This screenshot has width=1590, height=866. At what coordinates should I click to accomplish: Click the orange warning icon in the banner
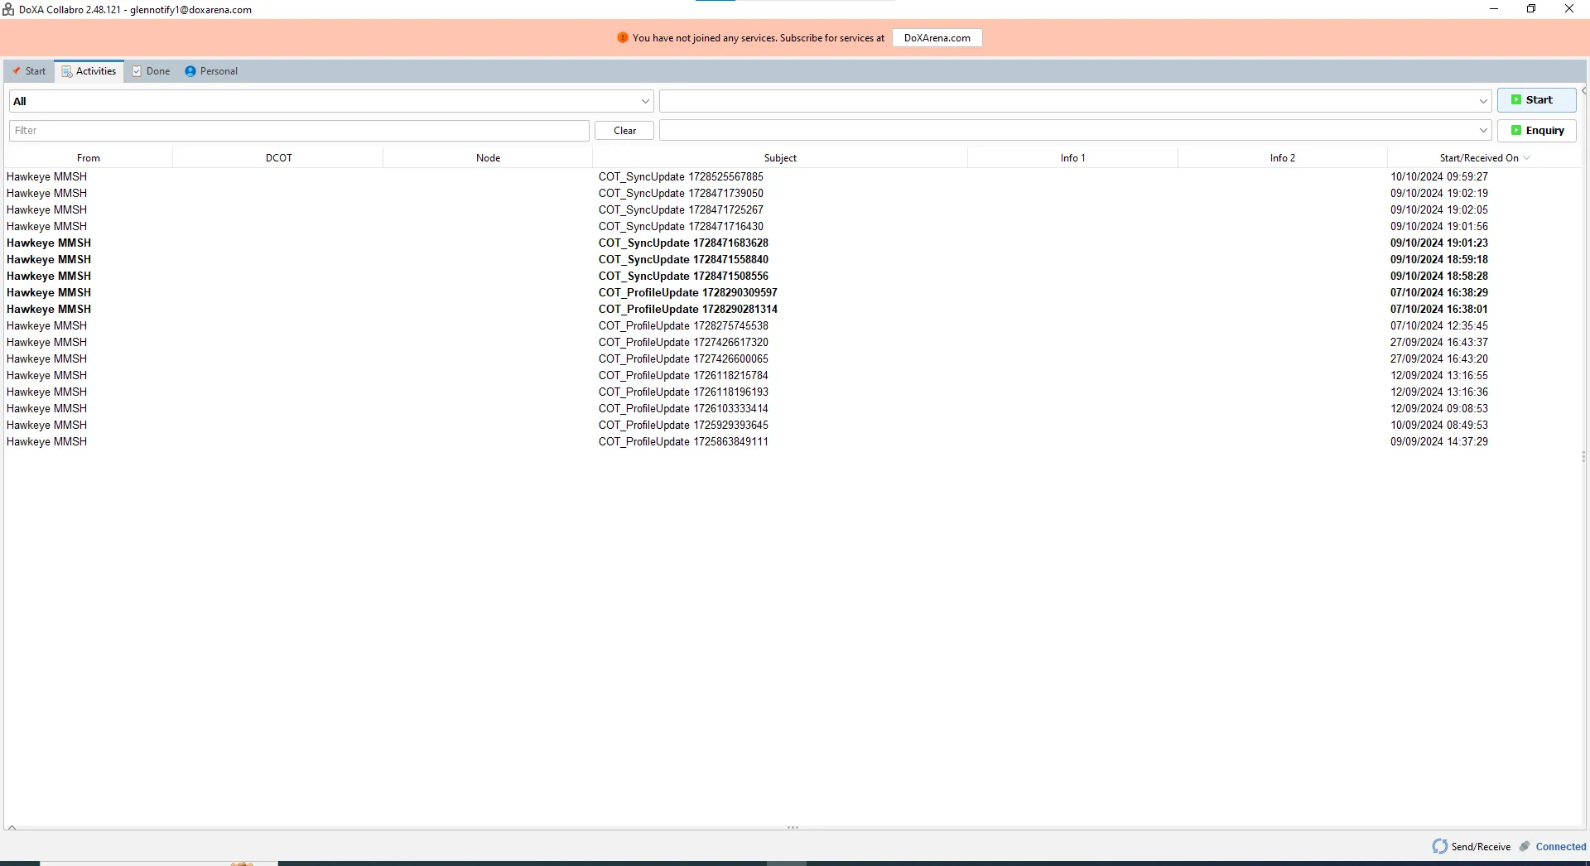point(623,38)
